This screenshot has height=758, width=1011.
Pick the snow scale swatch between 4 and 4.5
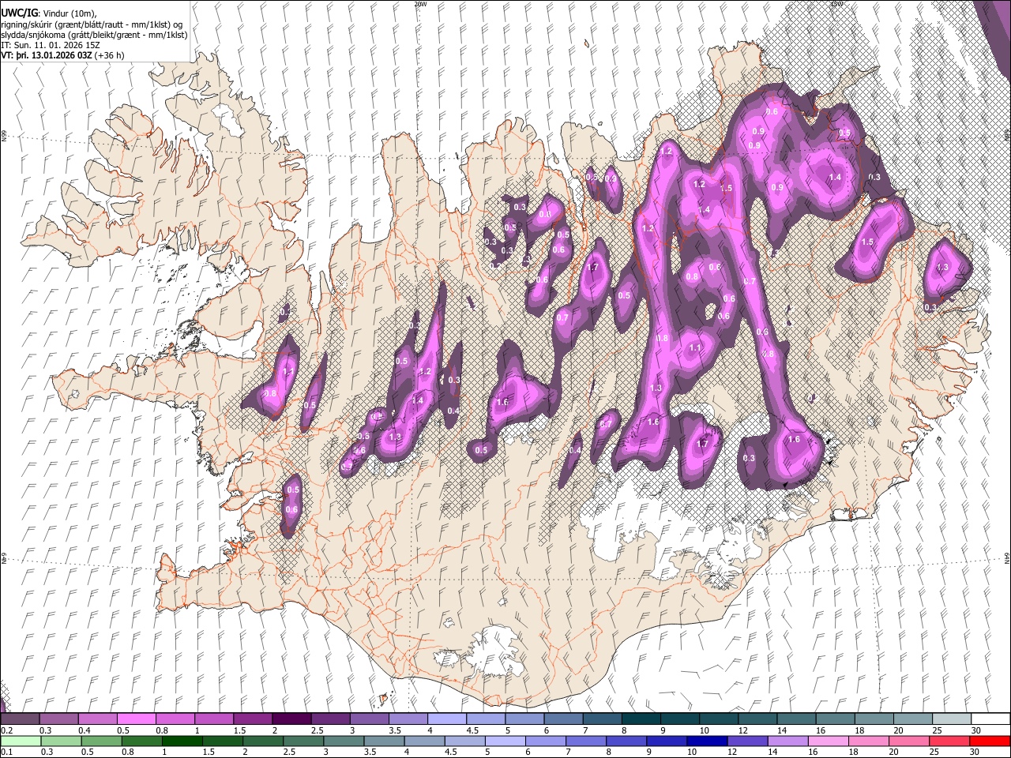click(x=445, y=719)
